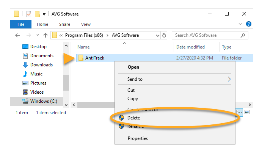Click the Properties quick access icon

[x=29, y=14]
